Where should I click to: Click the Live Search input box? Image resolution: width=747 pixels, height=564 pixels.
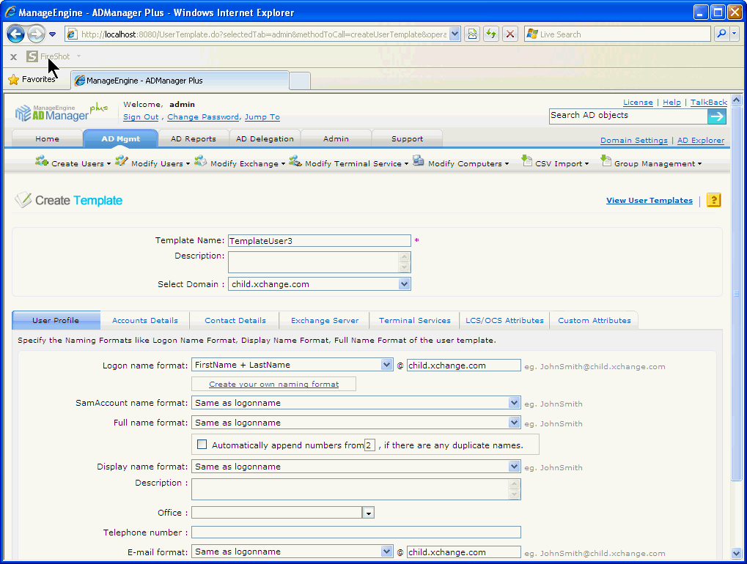(617, 34)
